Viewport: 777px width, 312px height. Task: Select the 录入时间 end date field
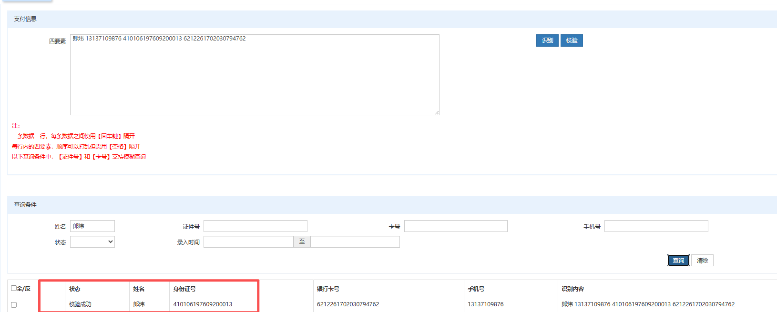[x=355, y=242]
